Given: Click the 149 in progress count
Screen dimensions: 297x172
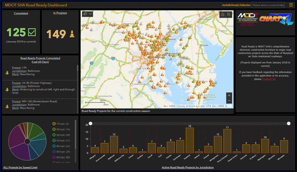Looking at the screenshot, I should [56, 34].
